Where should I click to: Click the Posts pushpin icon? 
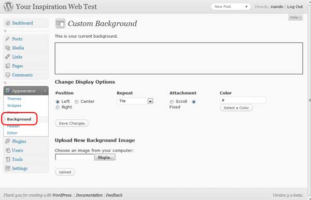(8, 39)
